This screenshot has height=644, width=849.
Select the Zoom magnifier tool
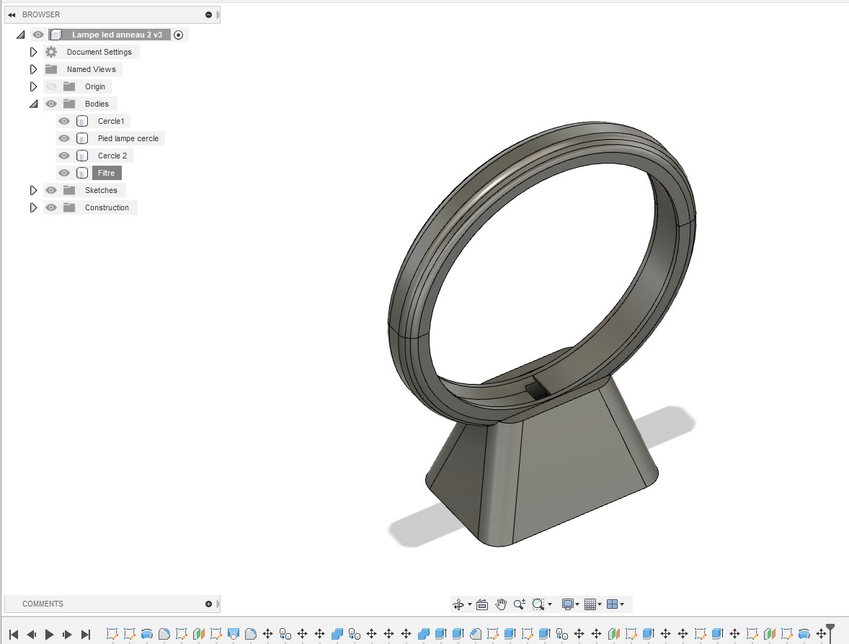519,604
